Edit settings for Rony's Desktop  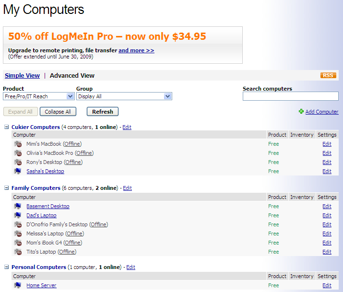point(327,163)
